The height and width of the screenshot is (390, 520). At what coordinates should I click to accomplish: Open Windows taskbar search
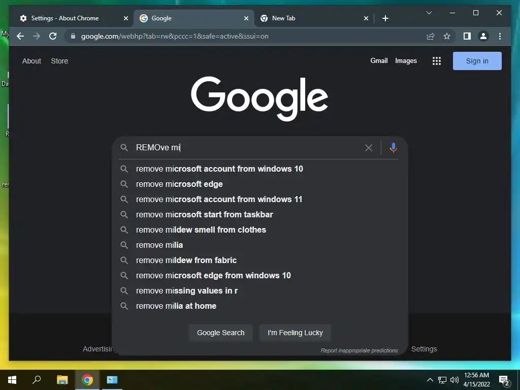click(37, 380)
